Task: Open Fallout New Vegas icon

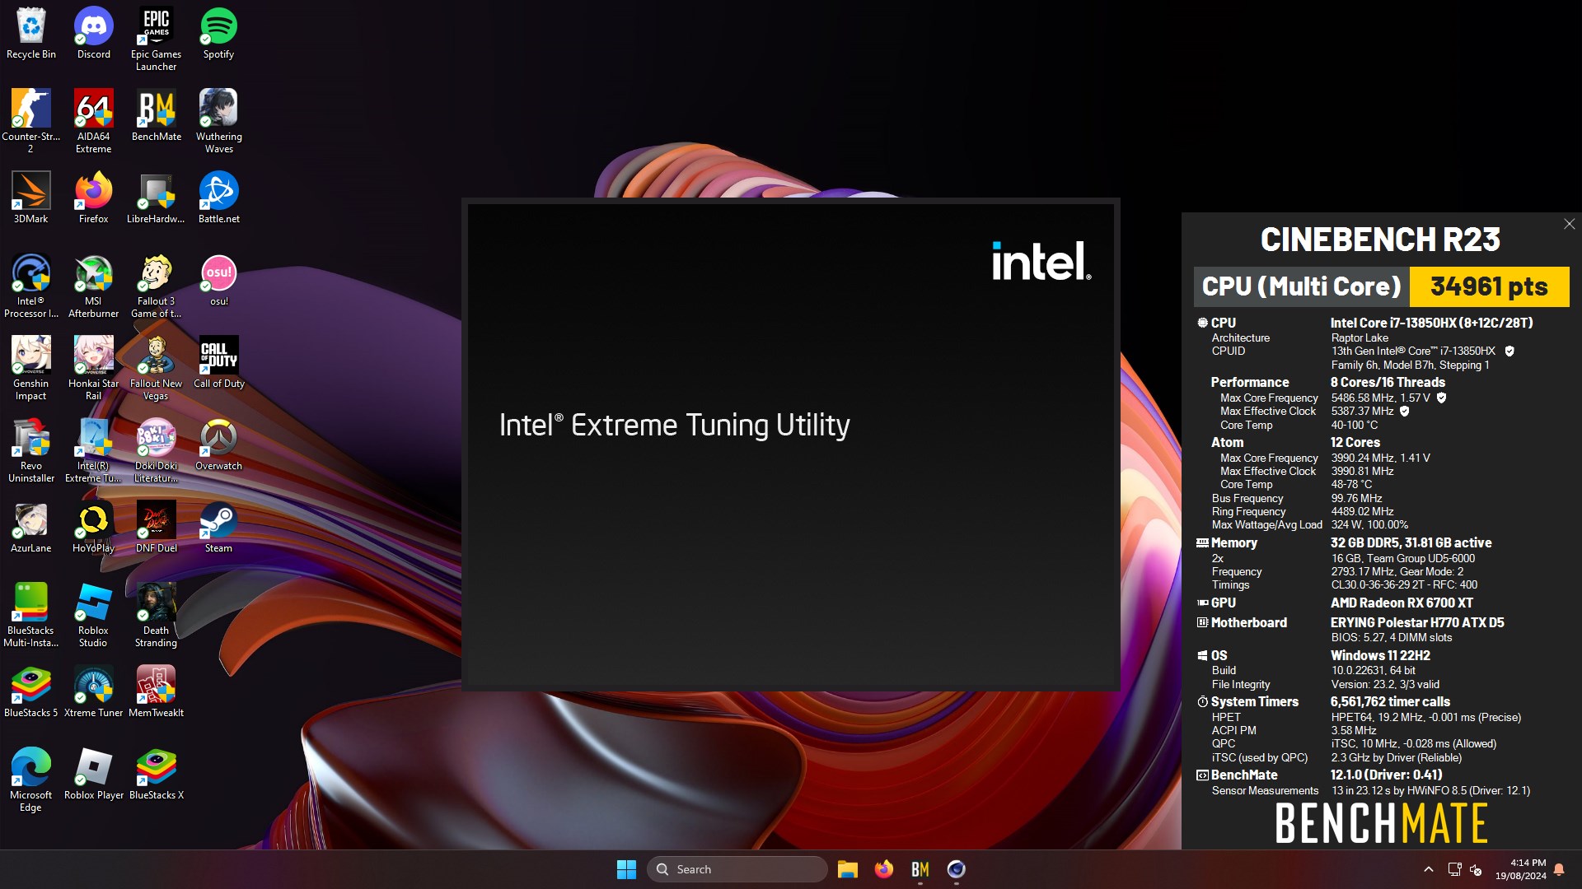Action: click(x=157, y=369)
